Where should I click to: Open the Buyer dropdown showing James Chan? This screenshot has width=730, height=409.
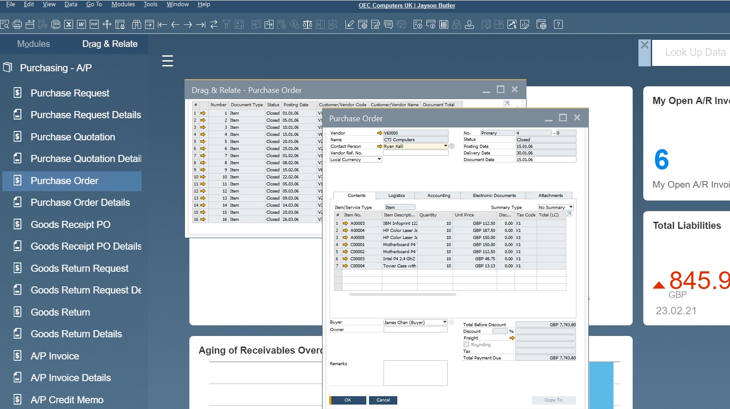click(446, 322)
